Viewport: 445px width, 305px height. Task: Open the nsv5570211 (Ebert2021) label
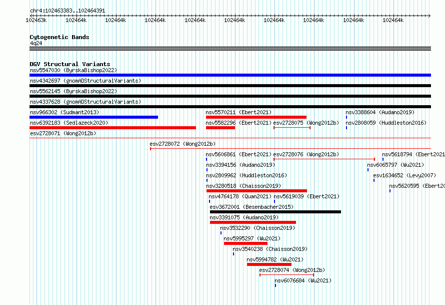coord(238,112)
